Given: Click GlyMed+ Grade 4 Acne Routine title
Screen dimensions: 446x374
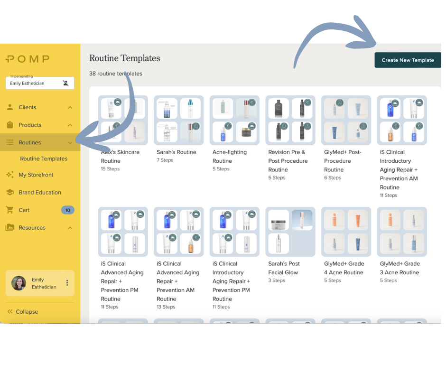Looking at the screenshot, I should coord(344,268).
